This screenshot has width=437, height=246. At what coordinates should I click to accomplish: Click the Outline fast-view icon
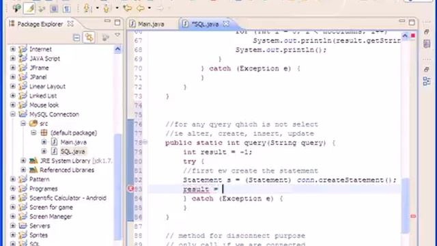[427, 81]
